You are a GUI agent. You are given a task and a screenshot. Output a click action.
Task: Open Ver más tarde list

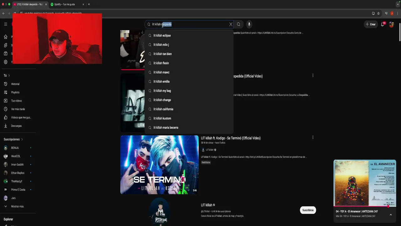pyautogui.click(x=18, y=109)
